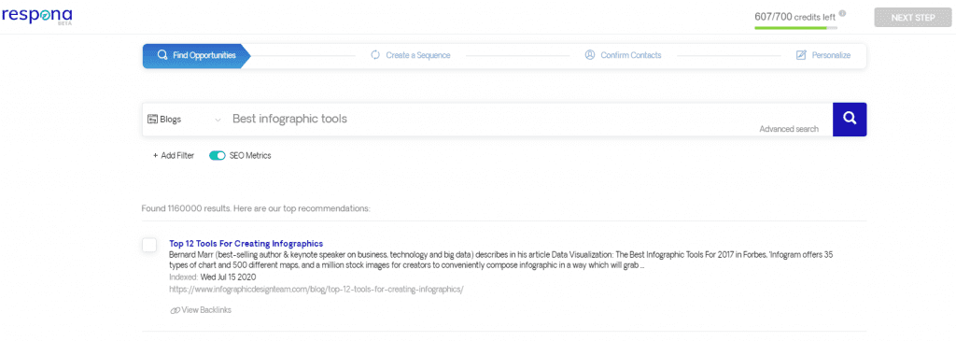The height and width of the screenshot is (341, 956).
Task: Toggle the SEO Metrics switch
Action: 217,156
